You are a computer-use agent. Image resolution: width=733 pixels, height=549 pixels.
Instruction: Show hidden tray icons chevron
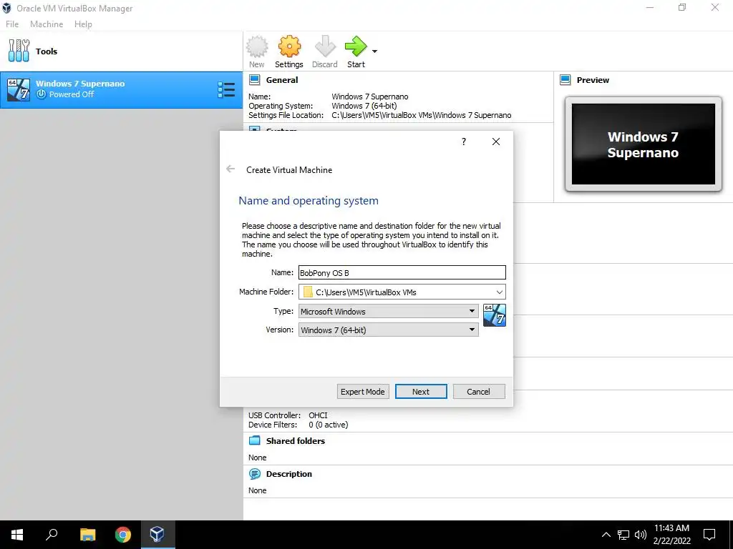pos(606,535)
